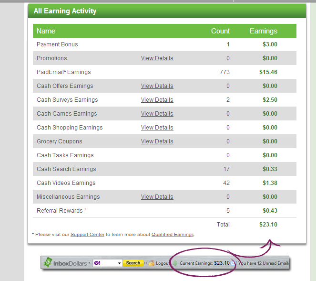This screenshot has height=281, width=316.
Task: Click the $0.43 Referral Rewards amount
Action: click(x=270, y=211)
